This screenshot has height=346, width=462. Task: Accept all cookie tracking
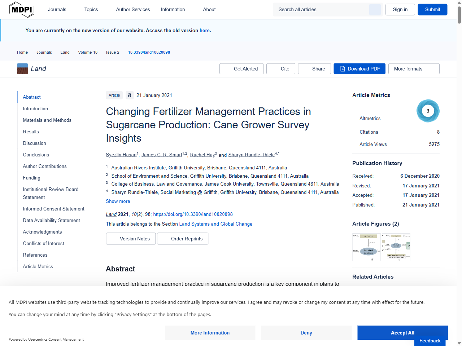pyautogui.click(x=402, y=333)
